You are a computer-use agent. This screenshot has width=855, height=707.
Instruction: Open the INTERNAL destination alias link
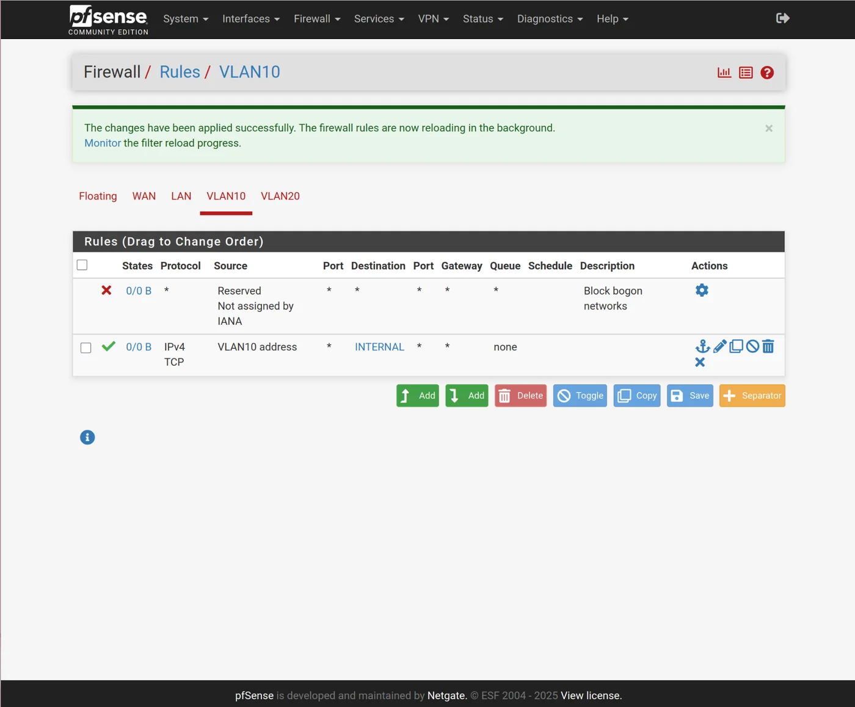click(x=379, y=346)
